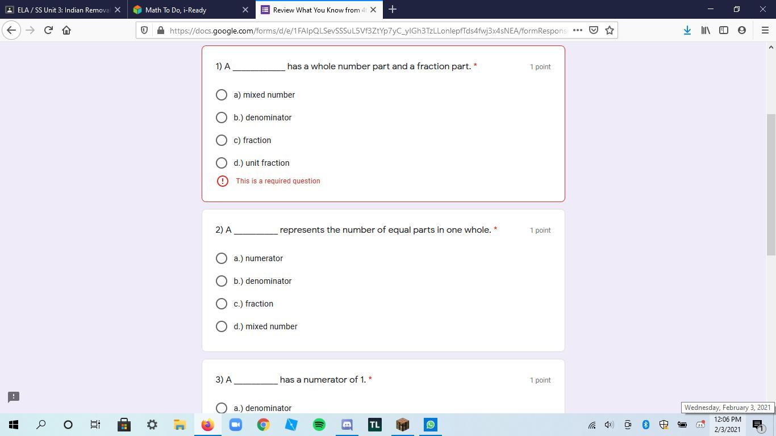Open the TL app in taskbar

pyautogui.click(x=374, y=425)
